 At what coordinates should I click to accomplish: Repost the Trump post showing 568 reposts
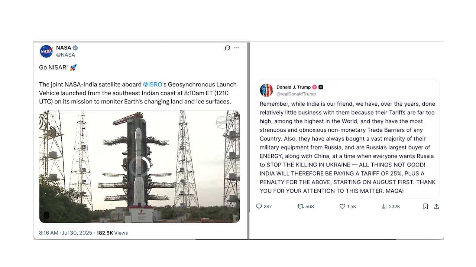click(x=305, y=207)
